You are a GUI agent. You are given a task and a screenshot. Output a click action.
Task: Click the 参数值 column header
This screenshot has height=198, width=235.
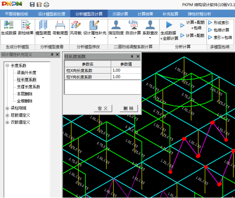pos(126,64)
